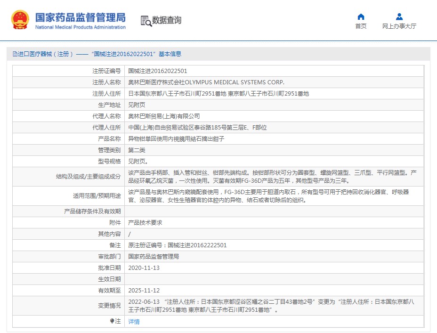Click the expiry date 2025-11-12
The width and height of the screenshot is (437, 333).
144,291
